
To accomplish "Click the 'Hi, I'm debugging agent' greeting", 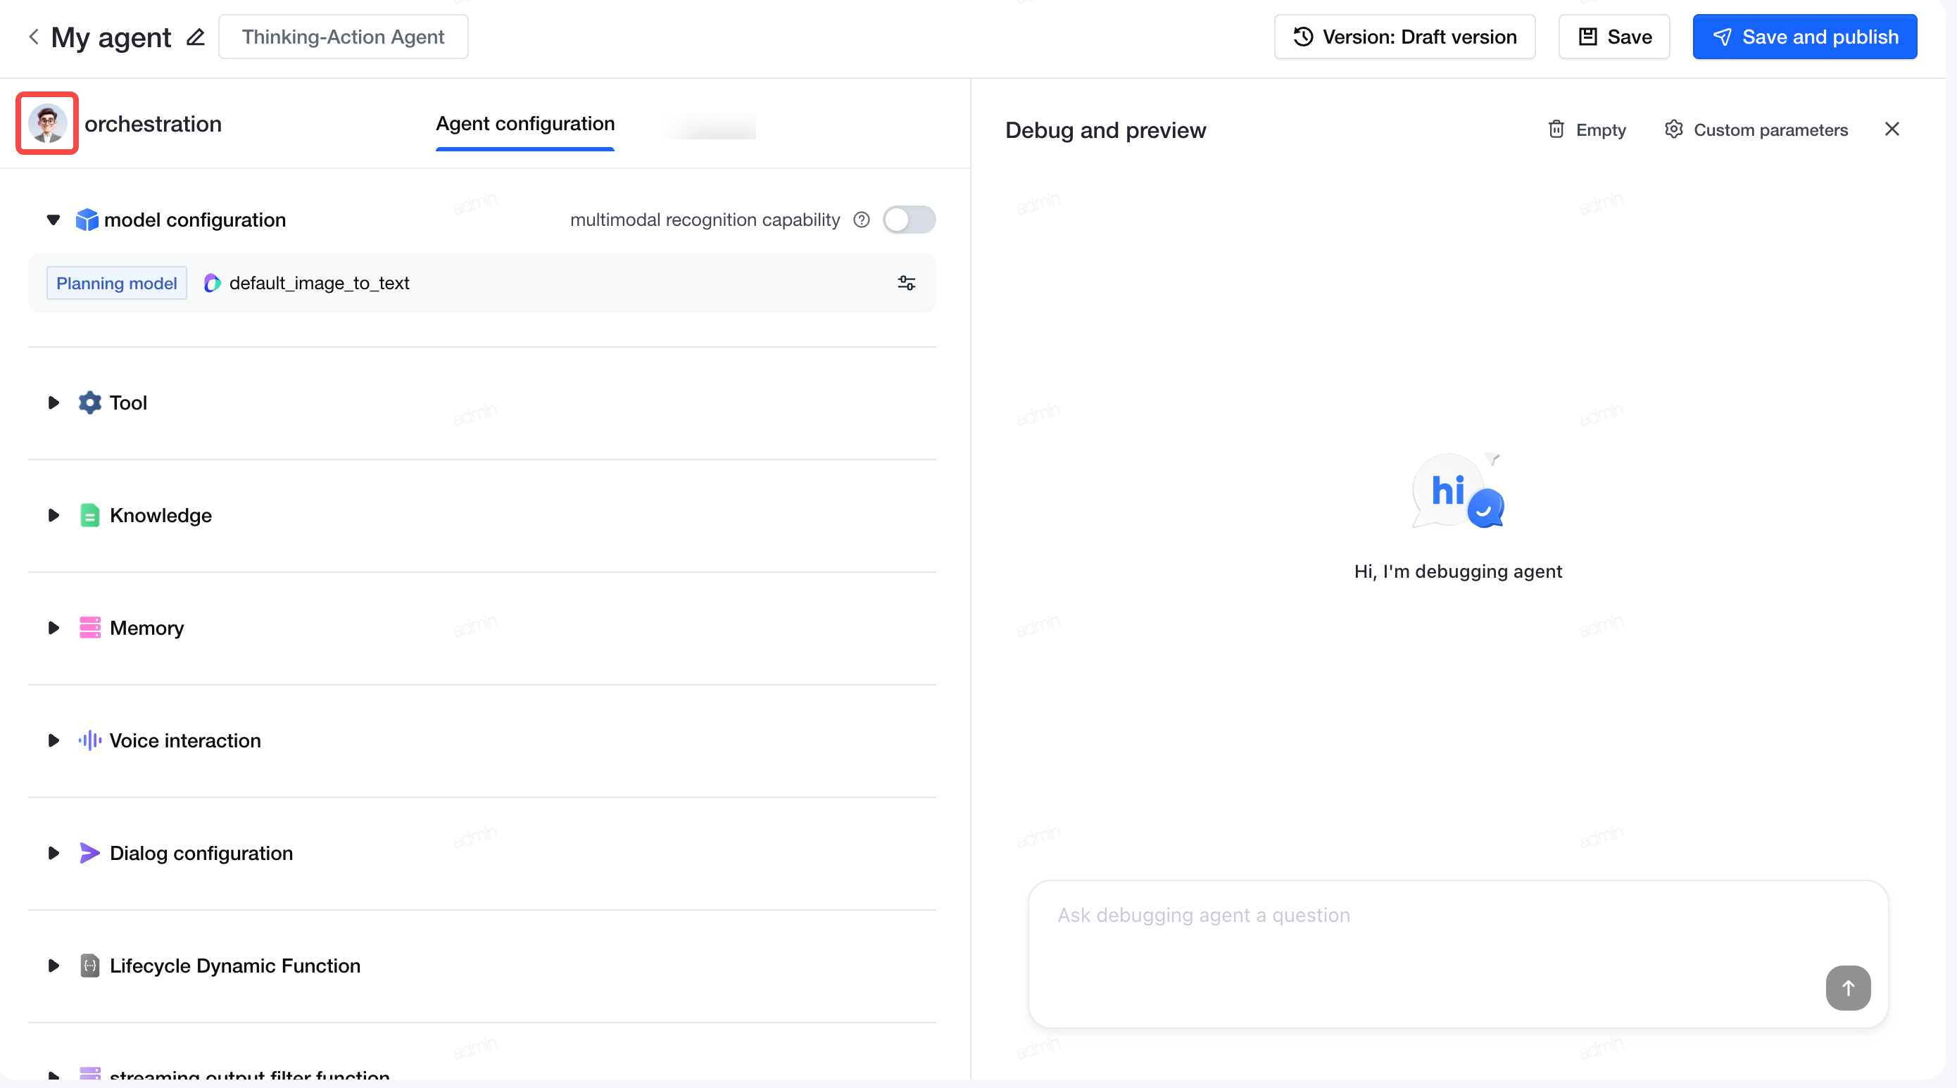I will pos(1457,571).
